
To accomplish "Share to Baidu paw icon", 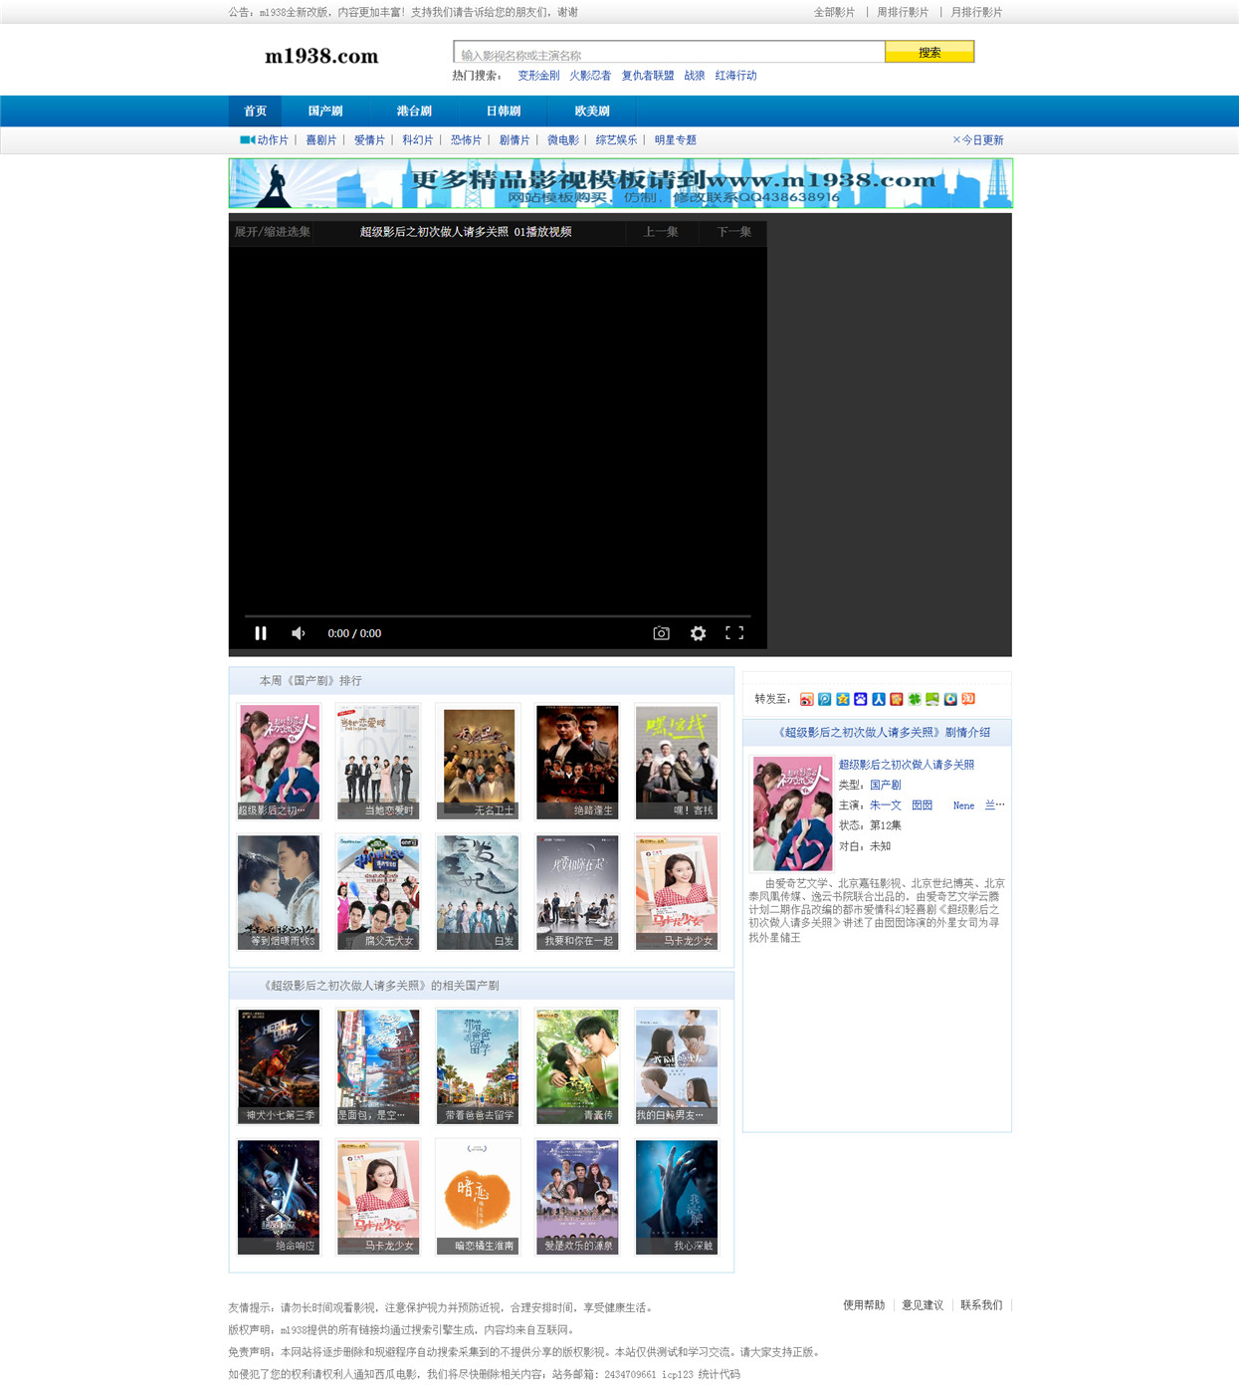I will [861, 699].
